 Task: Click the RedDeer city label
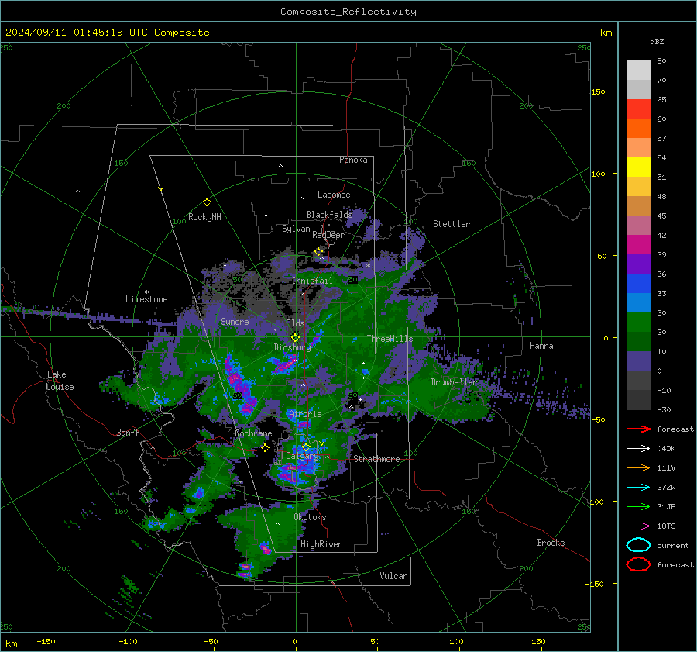pos(328,235)
